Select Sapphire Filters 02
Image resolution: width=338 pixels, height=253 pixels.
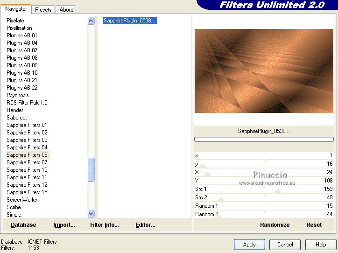(x=27, y=133)
